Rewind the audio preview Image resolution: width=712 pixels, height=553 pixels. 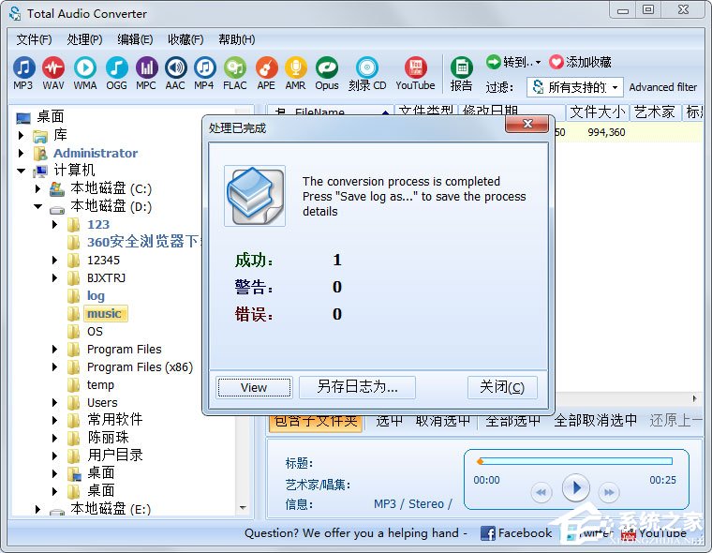coord(541,492)
